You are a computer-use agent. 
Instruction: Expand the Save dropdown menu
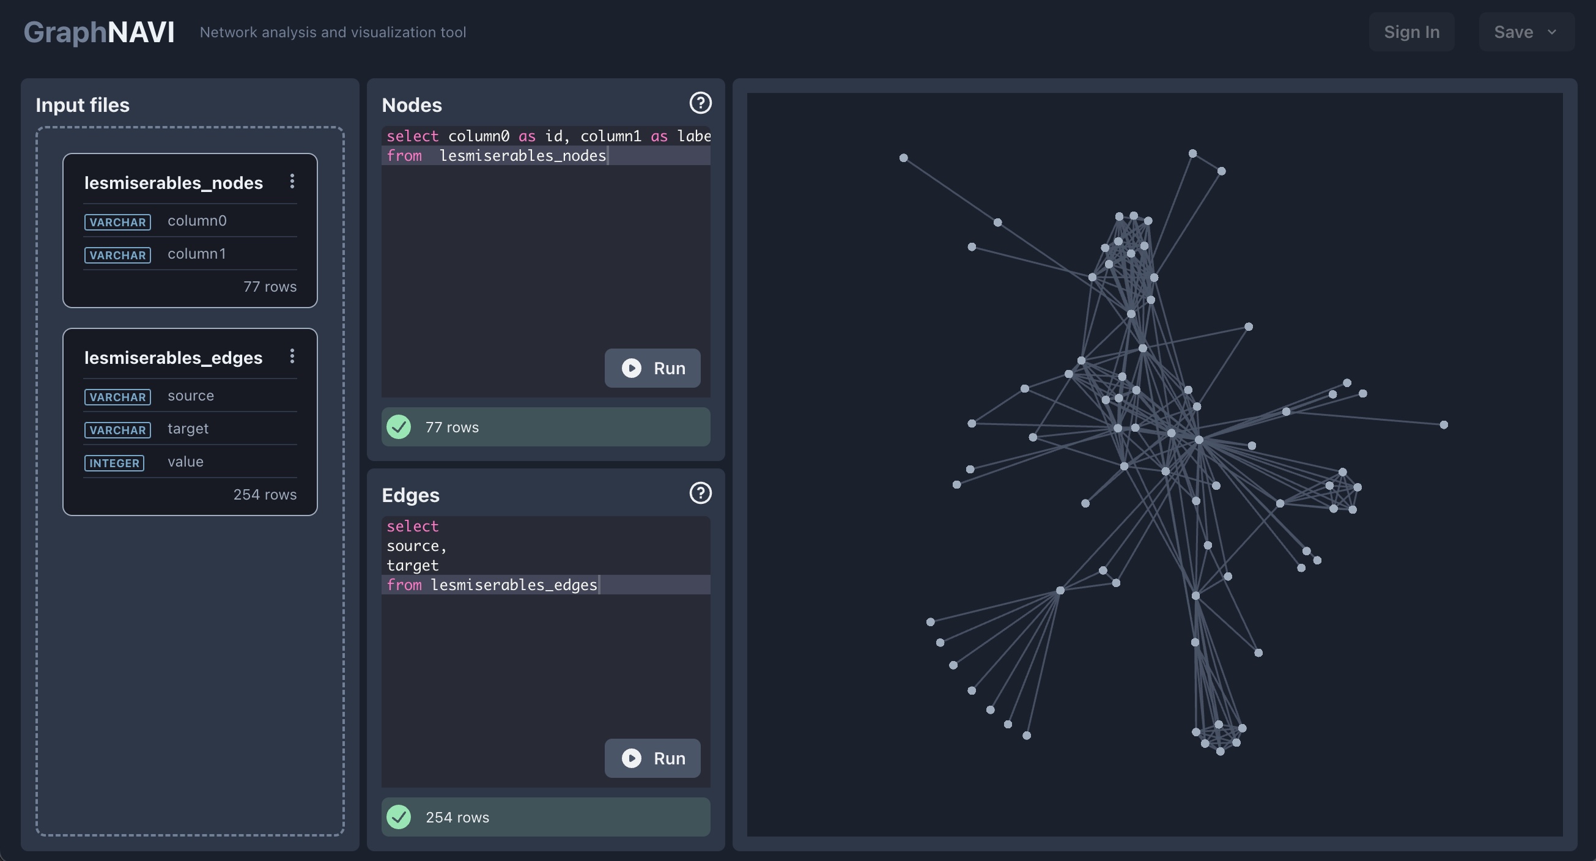pyautogui.click(x=1525, y=32)
